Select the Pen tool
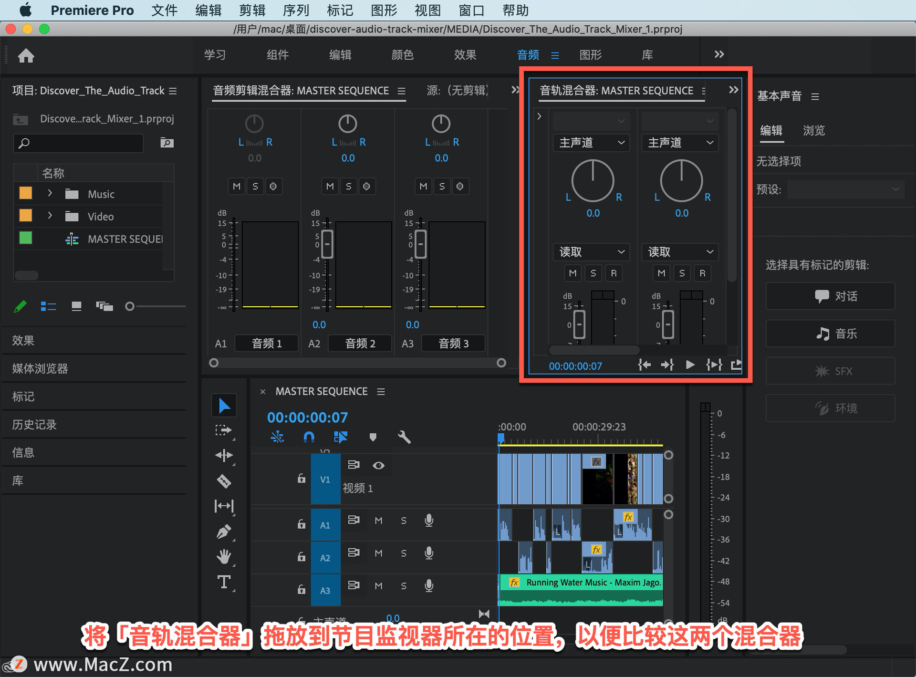The image size is (916, 677). 224,531
